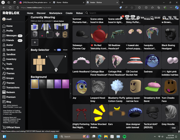This screenshot has width=180, height=140.
Task: Open Official Store in the sidebar
Action: 11,127
